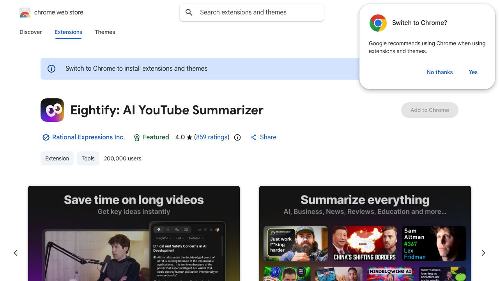Open the Extensions tab
The height and width of the screenshot is (281, 499).
pyautogui.click(x=68, y=32)
